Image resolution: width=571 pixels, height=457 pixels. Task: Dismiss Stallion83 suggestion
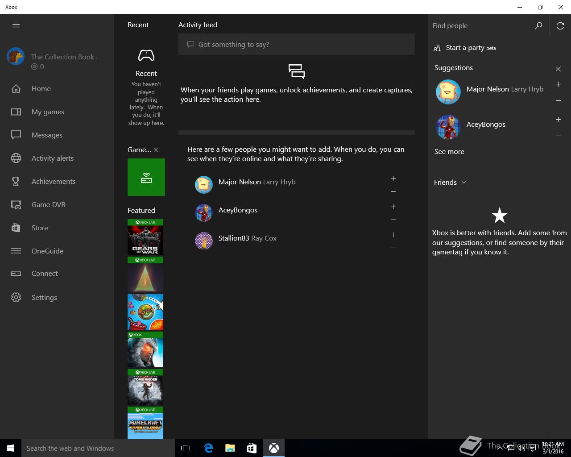click(x=393, y=248)
